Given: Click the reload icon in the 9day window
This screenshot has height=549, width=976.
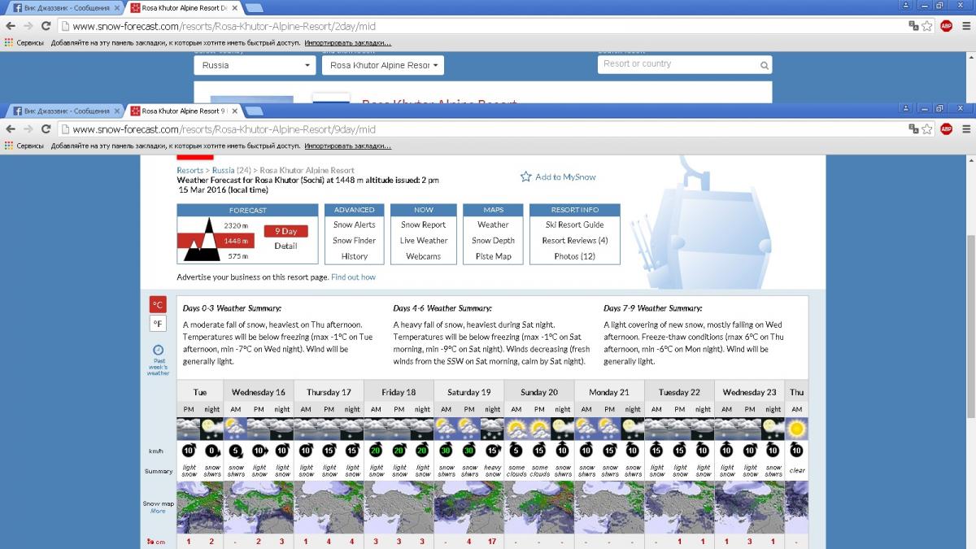Looking at the screenshot, I should pyautogui.click(x=46, y=129).
